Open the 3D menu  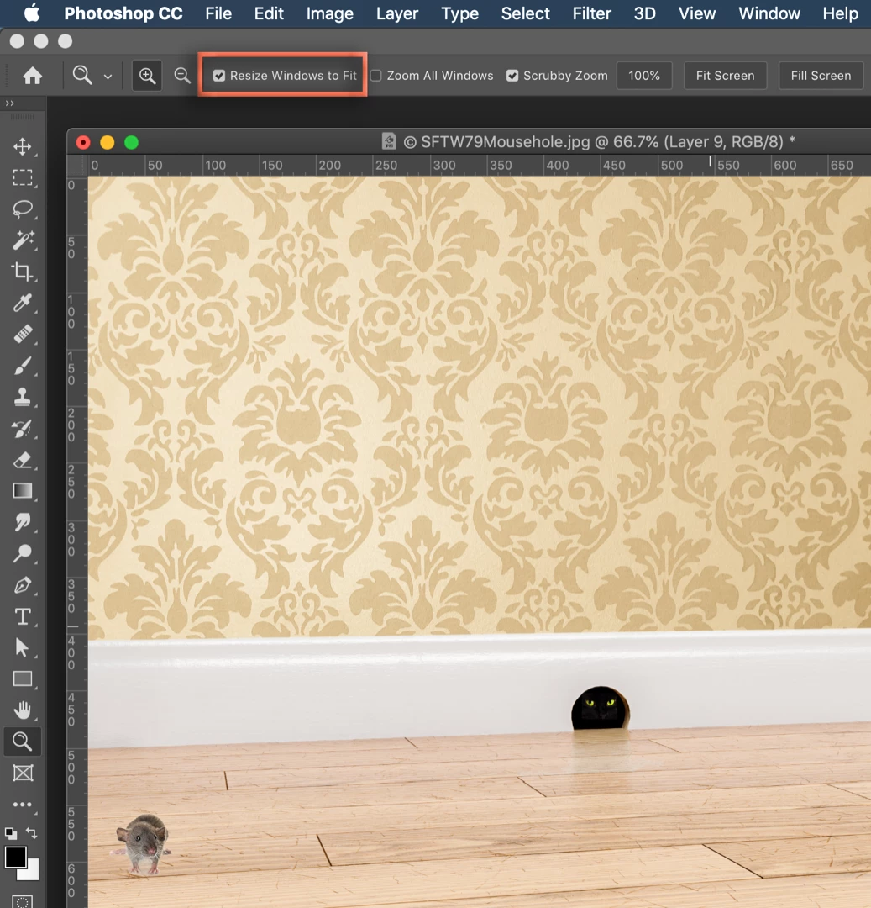(644, 13)
